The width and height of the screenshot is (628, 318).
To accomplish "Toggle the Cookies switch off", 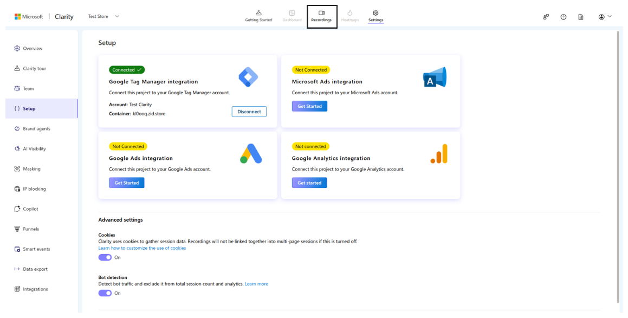I will coord(105,257).
